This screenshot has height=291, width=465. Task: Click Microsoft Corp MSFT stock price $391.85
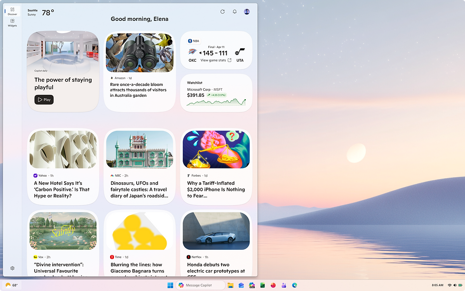point(195,95)
